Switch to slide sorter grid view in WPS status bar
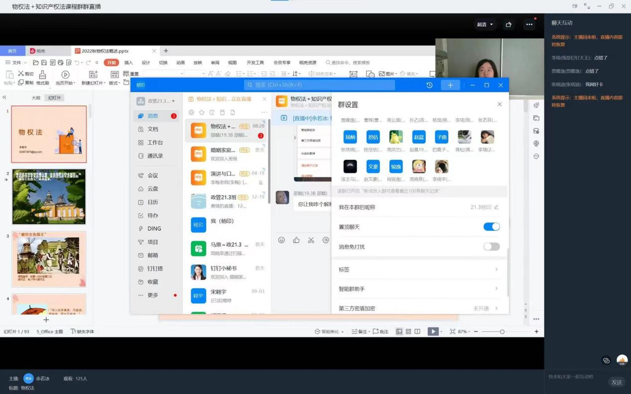This screenshot has height=394, width=631. point(408,332)
